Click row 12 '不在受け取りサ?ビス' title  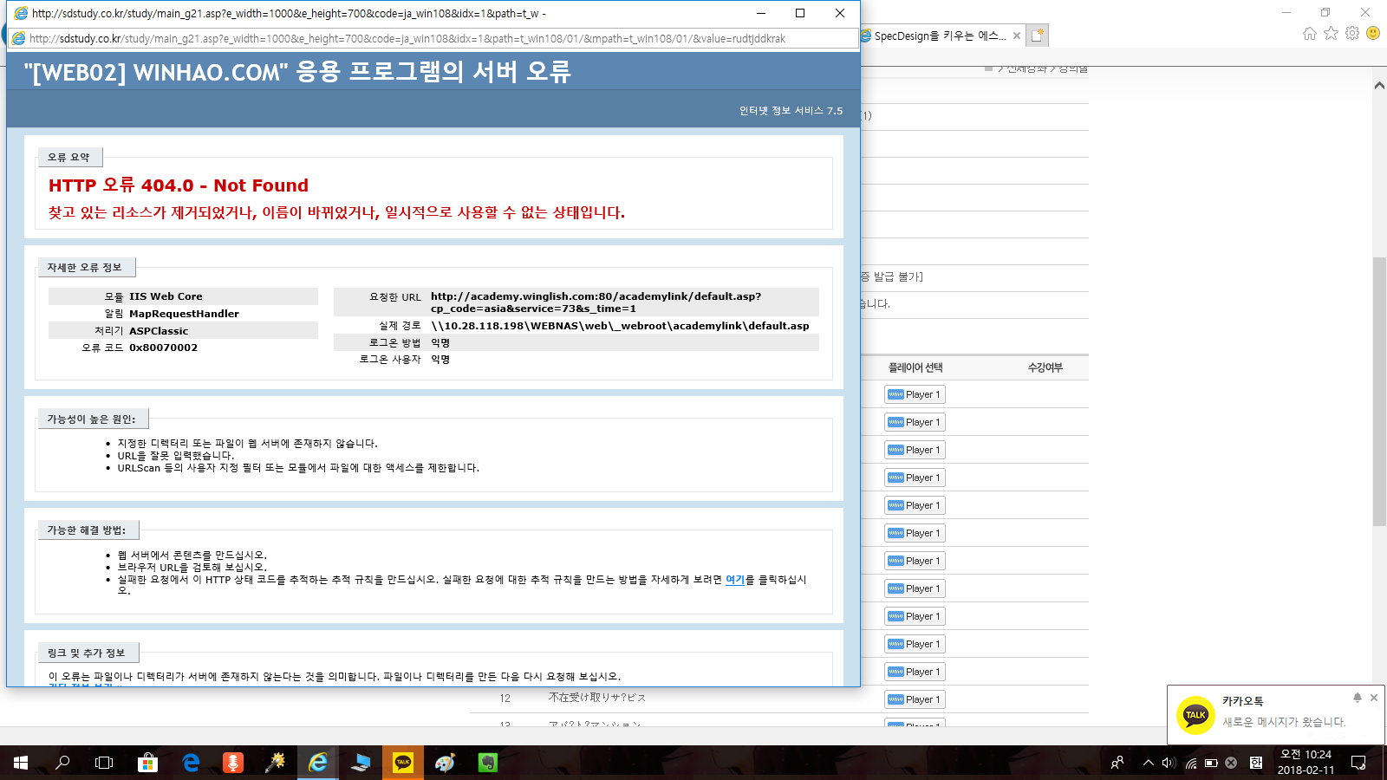pos(597,698)
